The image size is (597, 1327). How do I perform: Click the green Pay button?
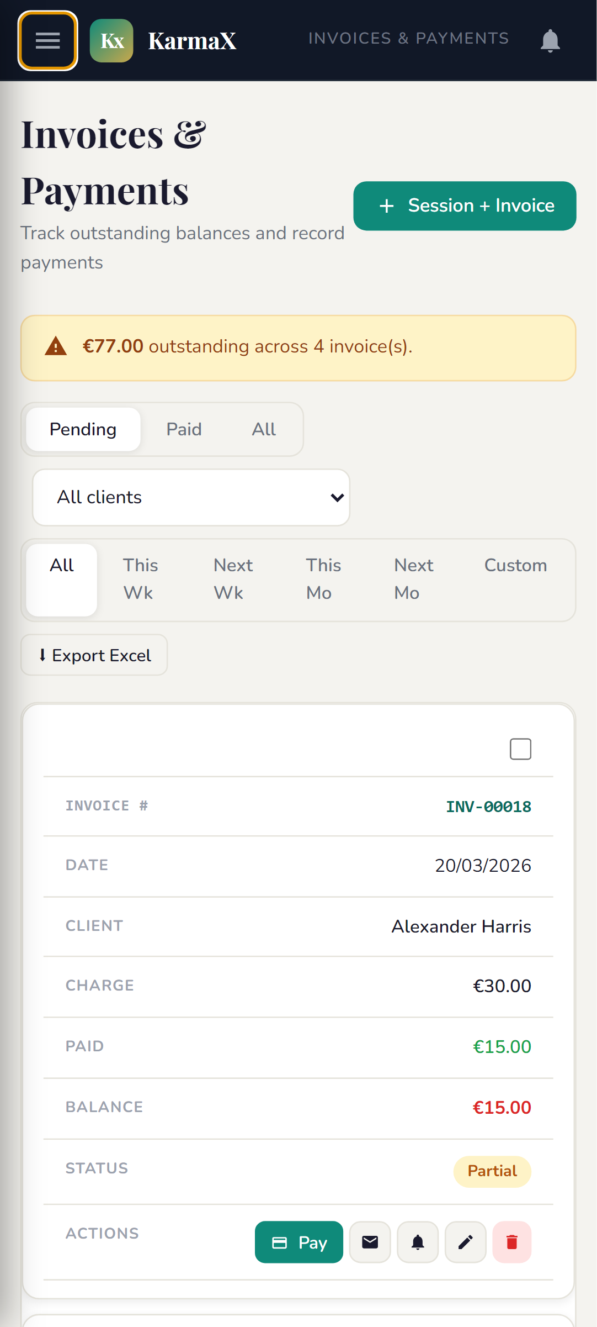pyautogui.click(x=299, y=1242)
